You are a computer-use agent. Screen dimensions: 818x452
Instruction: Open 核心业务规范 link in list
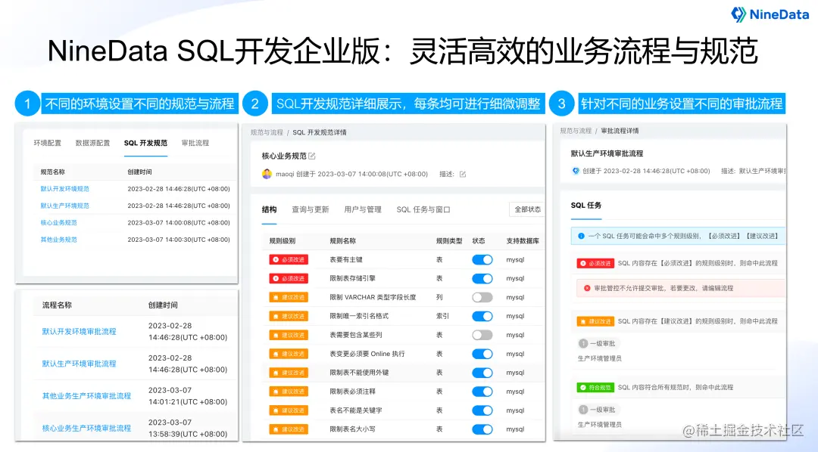58,223
